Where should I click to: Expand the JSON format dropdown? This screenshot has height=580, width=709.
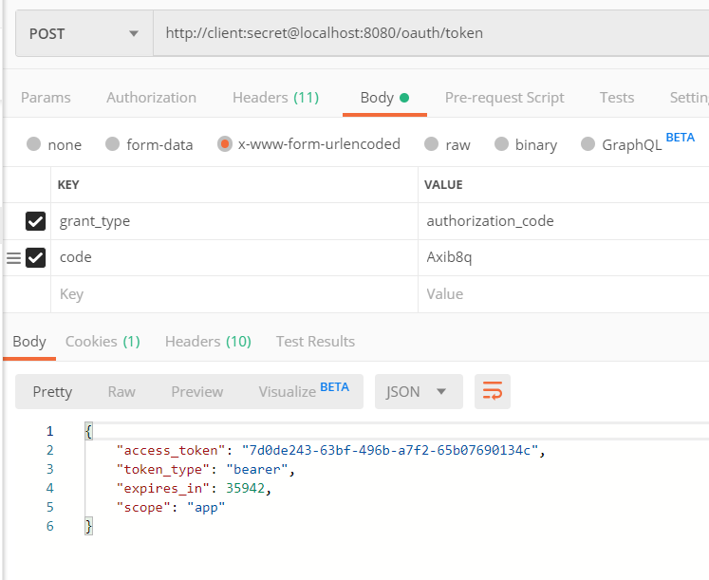coord(418,391)
